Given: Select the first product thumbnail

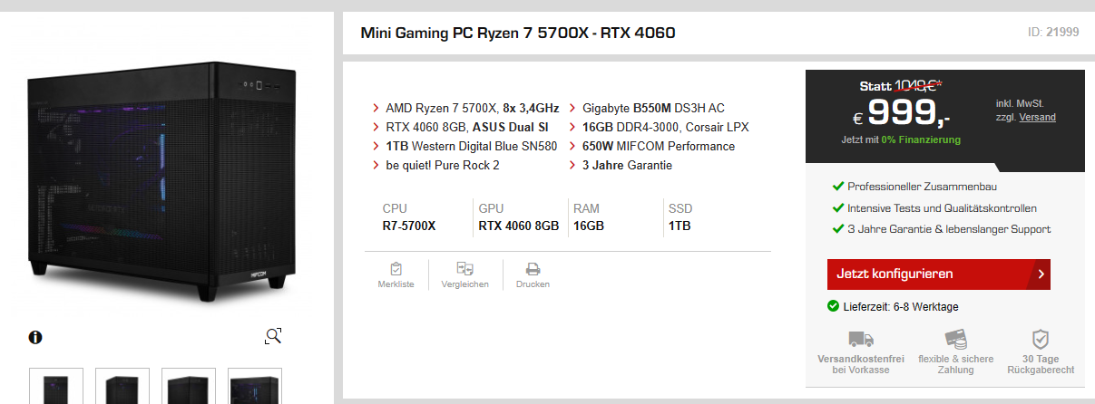Looking at the screenshot, I should 56,386.
